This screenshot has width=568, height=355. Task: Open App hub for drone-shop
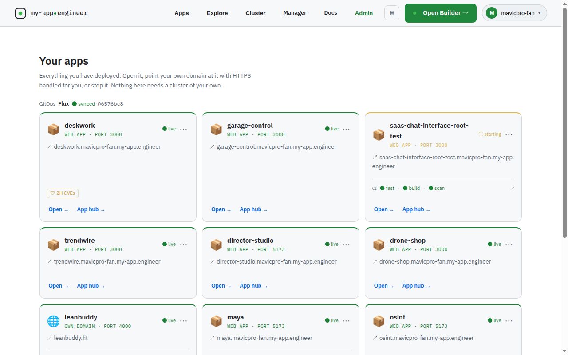[416, 286]
